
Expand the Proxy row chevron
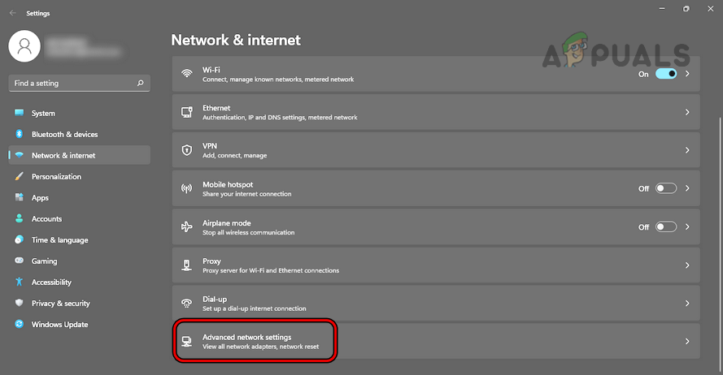[x=687, y=265]
